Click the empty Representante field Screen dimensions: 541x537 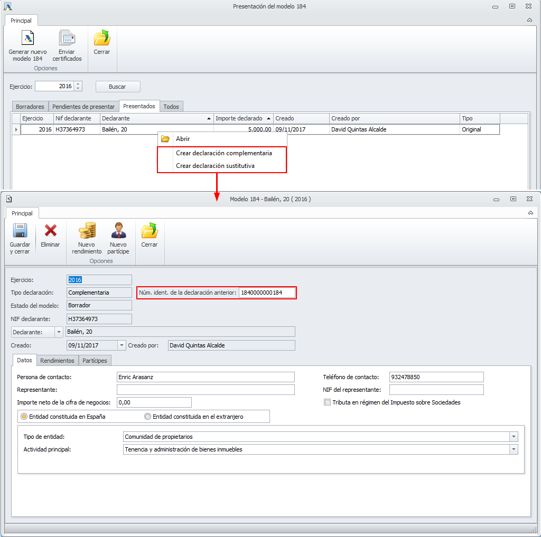click(206, 390)
